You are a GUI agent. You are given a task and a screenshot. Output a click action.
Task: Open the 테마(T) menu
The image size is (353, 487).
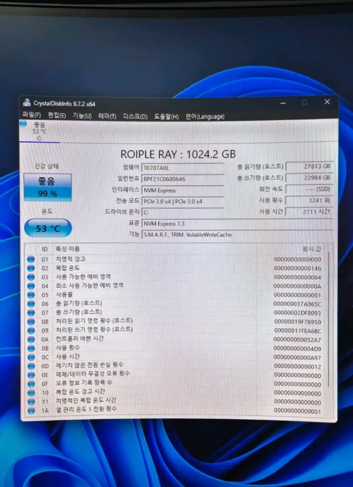tap(107, 116)
